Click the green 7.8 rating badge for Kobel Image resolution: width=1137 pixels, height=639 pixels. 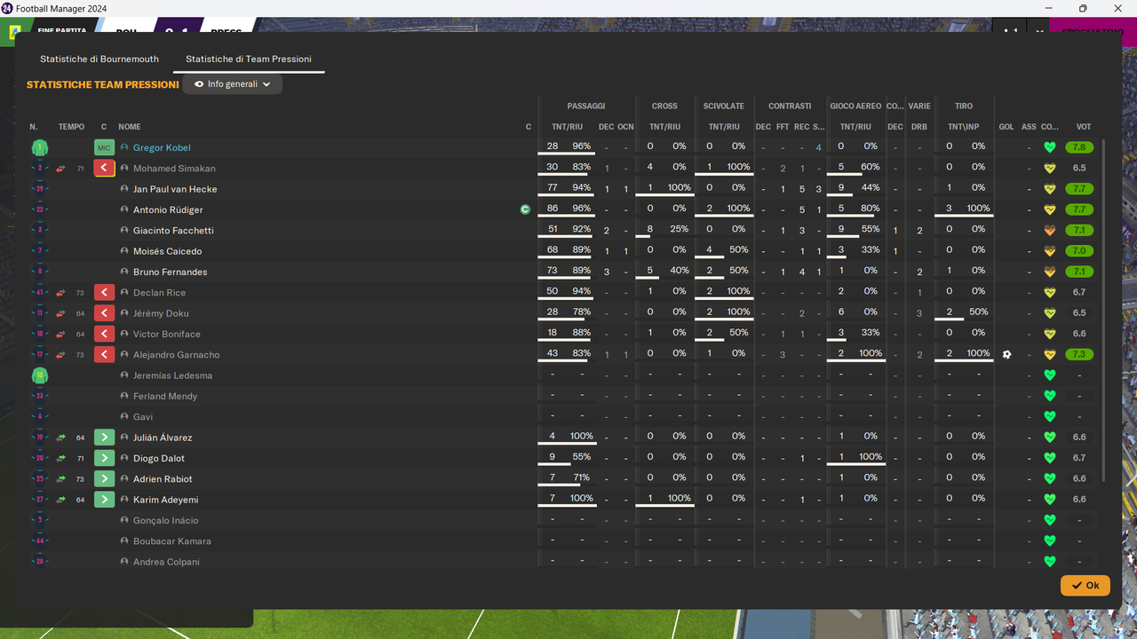1078,147
